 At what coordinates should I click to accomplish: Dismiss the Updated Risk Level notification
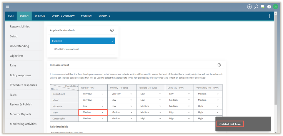(x=231, y=124)
